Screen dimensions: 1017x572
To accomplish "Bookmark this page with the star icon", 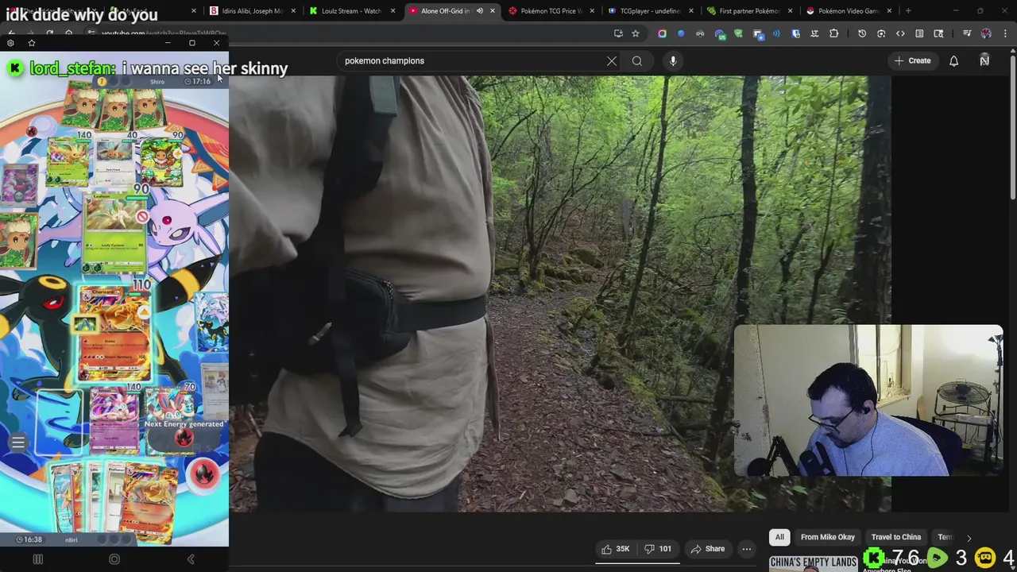I will point(636,33).
